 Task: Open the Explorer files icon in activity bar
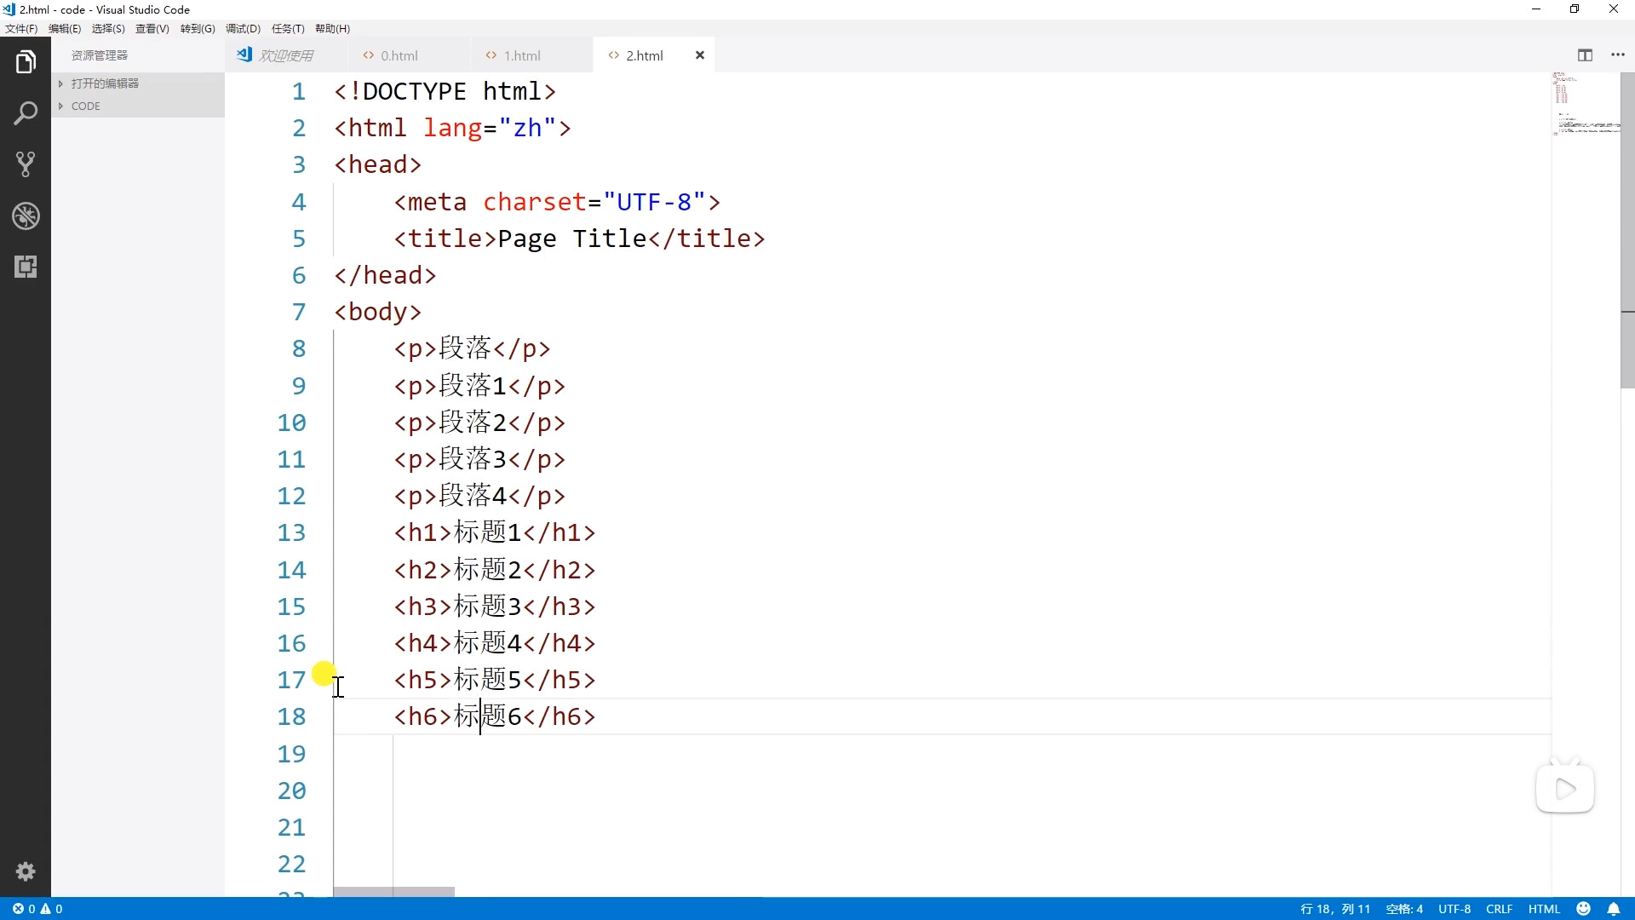[x=26, y=62]
